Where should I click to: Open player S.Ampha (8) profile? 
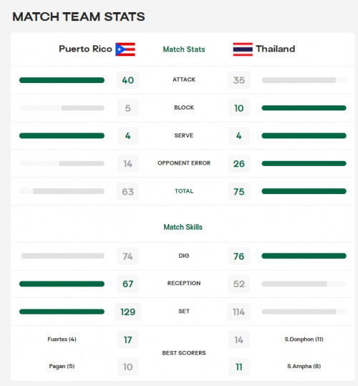point(304,366)
